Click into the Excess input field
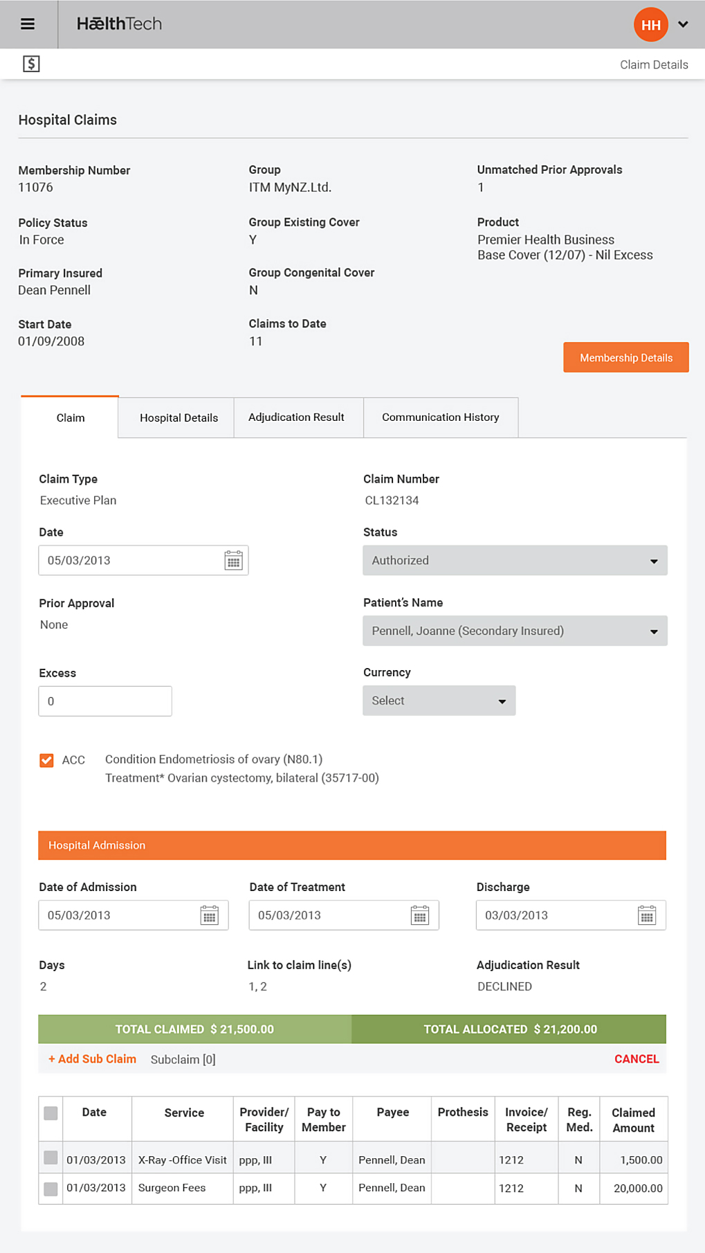 point(105,701)
